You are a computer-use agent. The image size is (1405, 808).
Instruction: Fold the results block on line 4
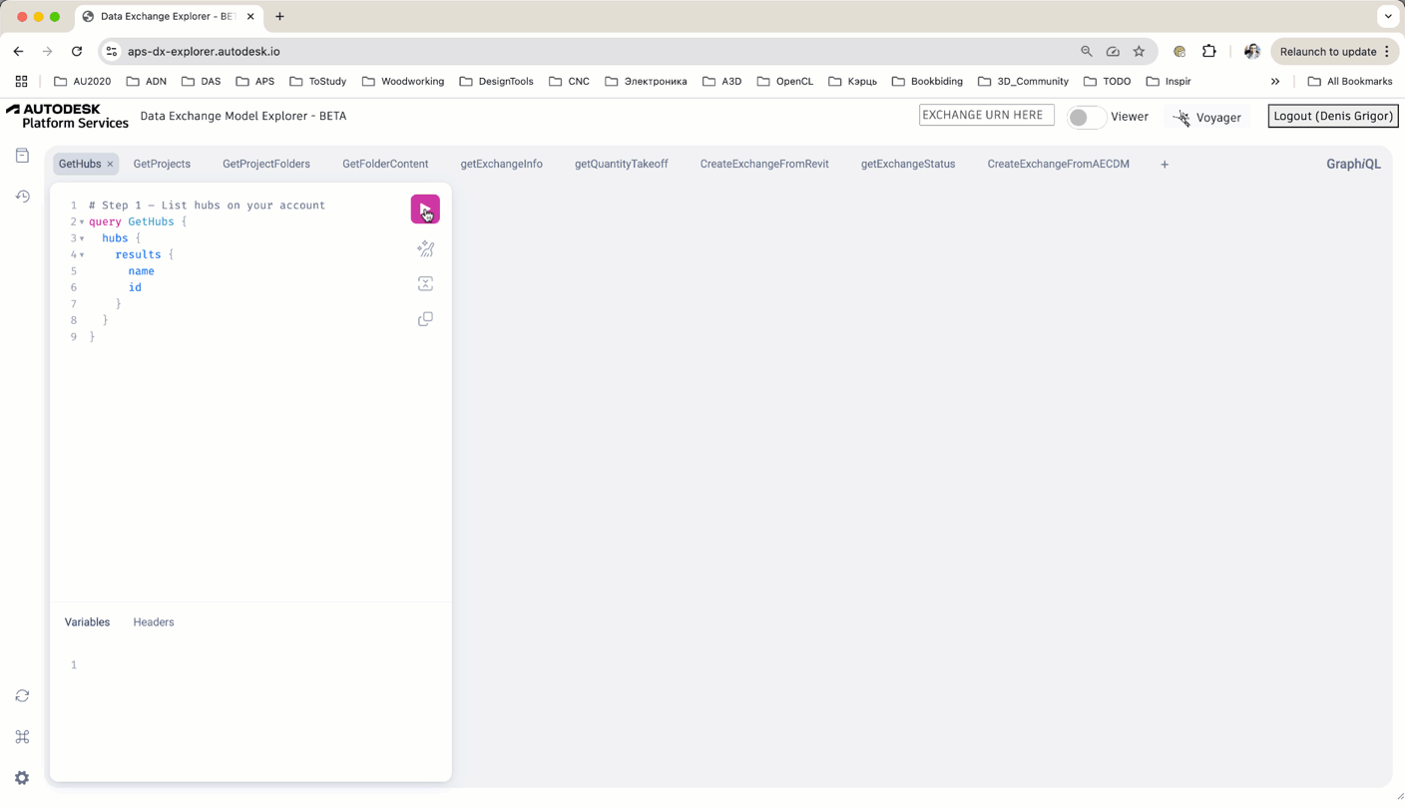tap(82, 255)
